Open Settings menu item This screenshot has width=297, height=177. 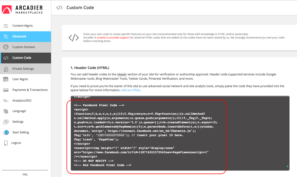coord(26,122)
